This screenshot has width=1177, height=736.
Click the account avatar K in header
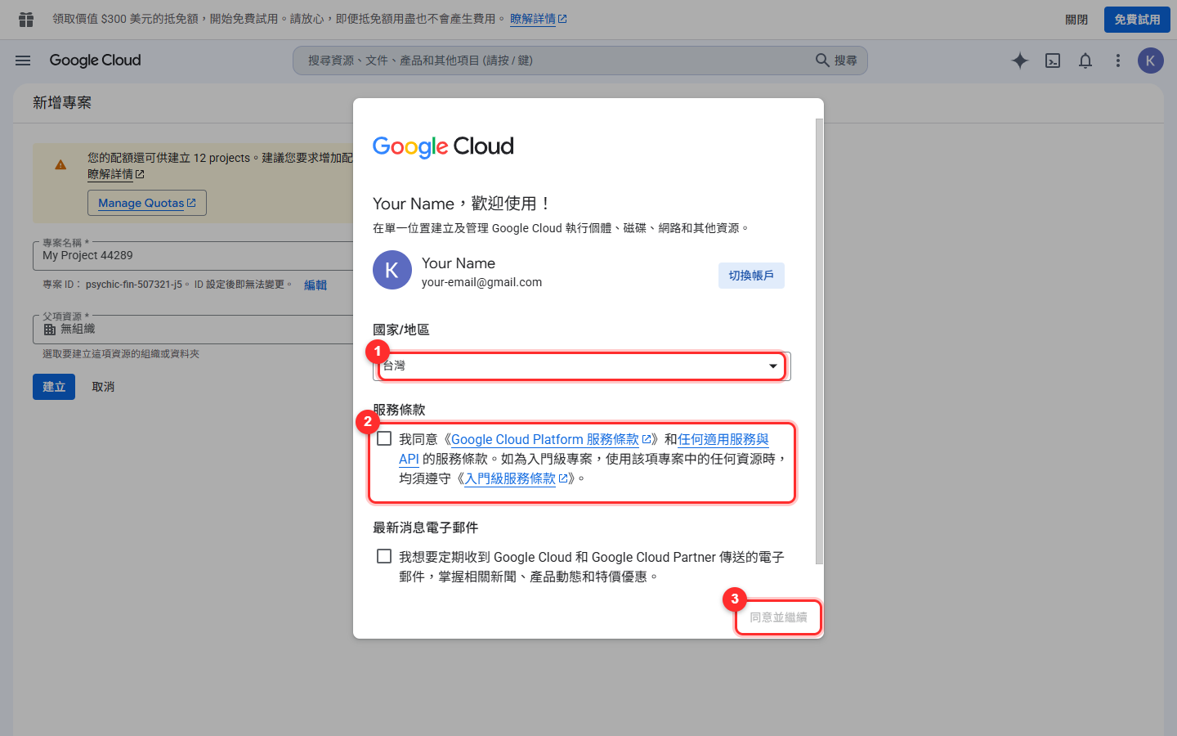(x=1151, y=61)
